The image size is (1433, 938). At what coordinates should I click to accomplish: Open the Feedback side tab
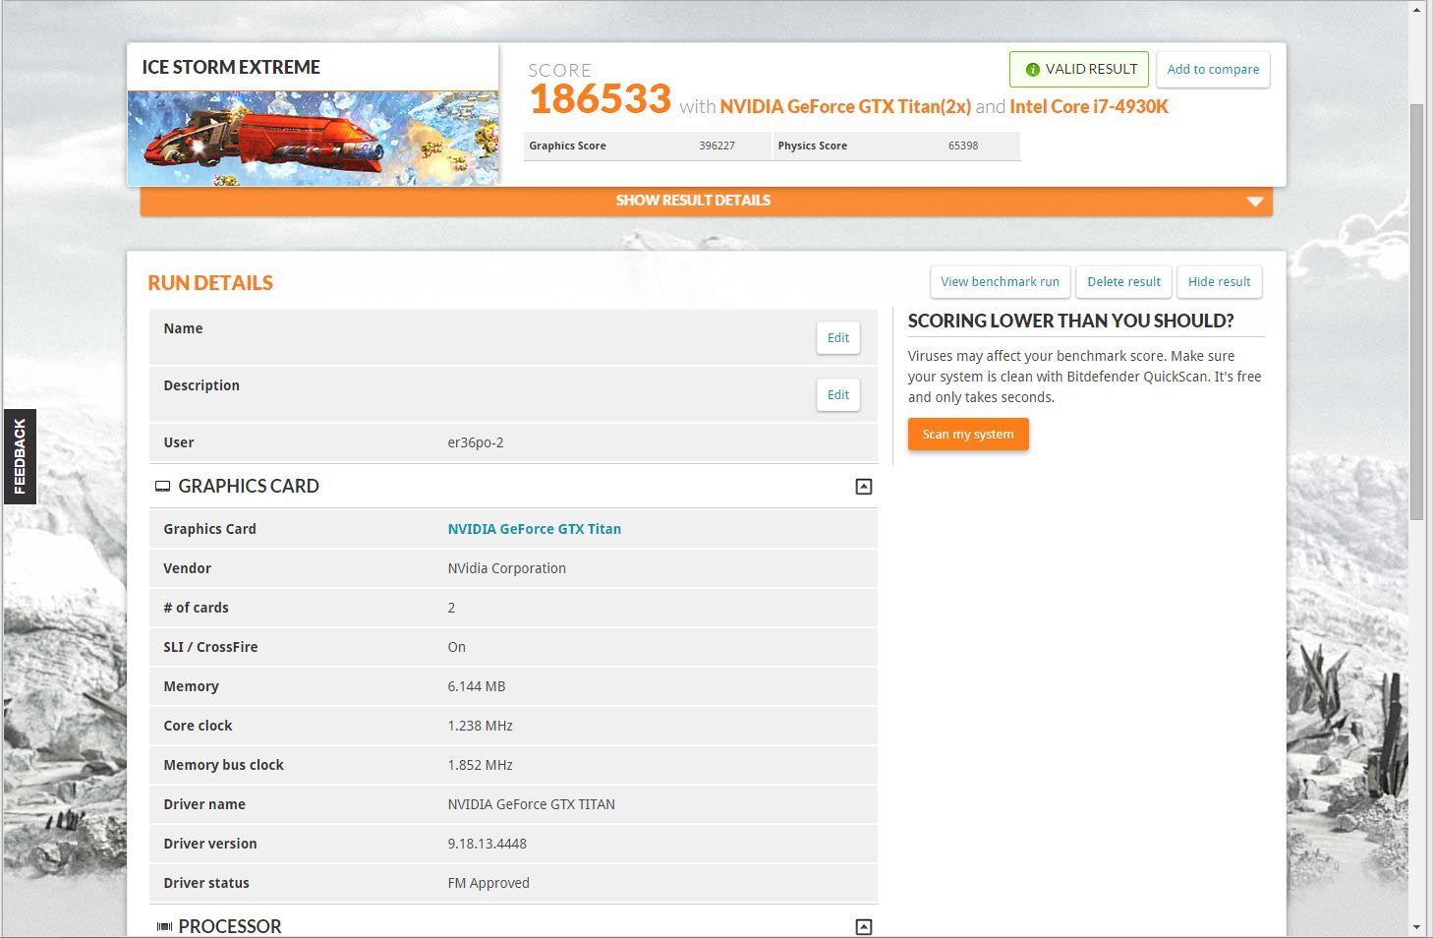20,456
